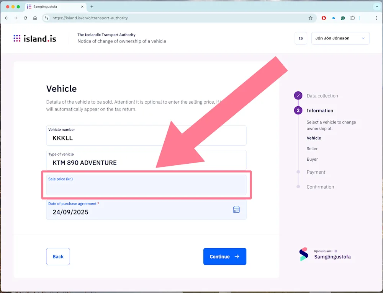Viewport: 383px width, 293px height.
Task: Open a new tab with the plus button
Action: 91,7
